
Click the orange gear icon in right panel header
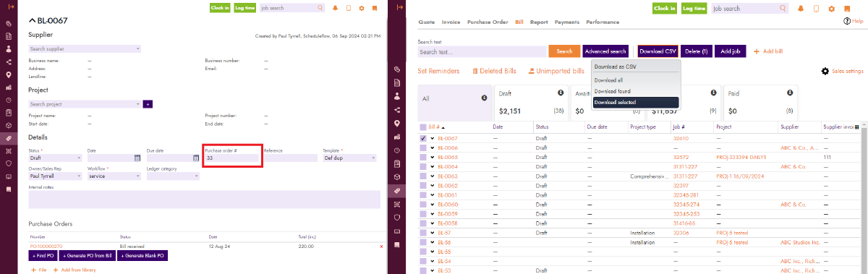coord(832,9)
